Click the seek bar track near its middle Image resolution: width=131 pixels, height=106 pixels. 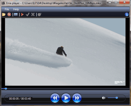pyautogui.click(x=65, y=89)
